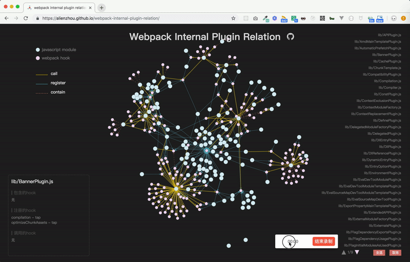Open the blue hexagon extension

tap(275, 18)
